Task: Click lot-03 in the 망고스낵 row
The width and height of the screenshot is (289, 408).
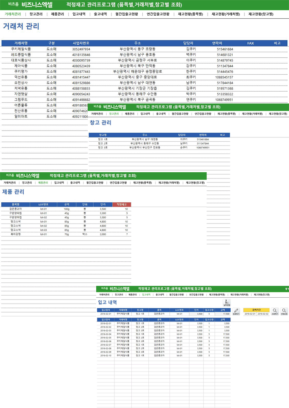Action: pos(43,230)
